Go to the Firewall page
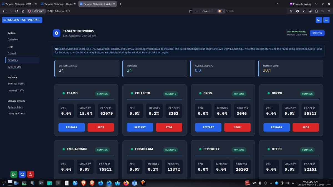This screenshot has height=187, width=333. (x=12, y=53)
